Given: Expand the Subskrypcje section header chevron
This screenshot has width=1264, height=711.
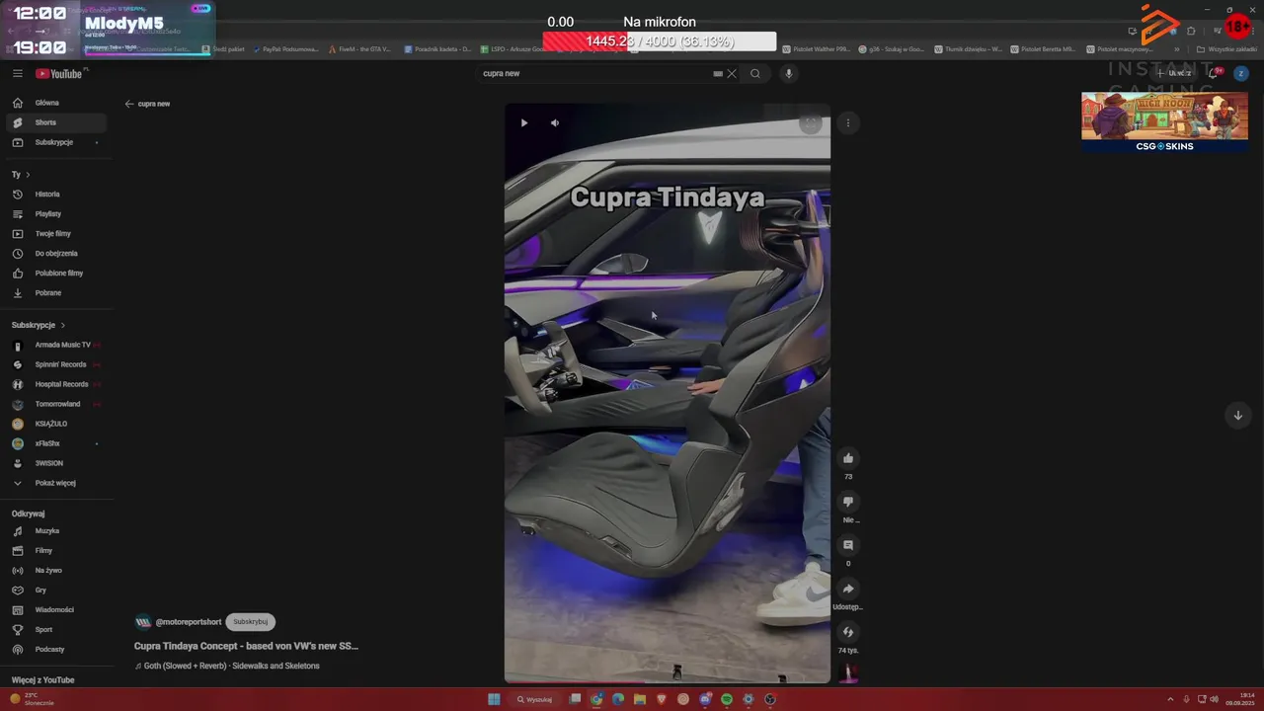Looking at the screenshot, I should (x=63, y=325).
